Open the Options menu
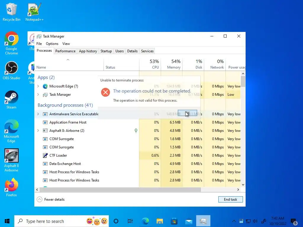 (52, 44)
